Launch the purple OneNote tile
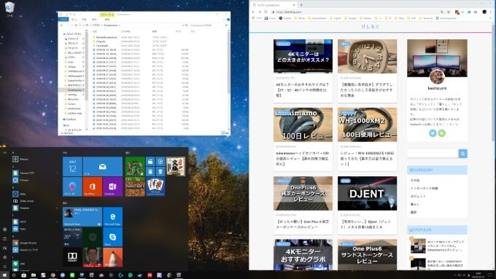The width and height of the screenshot is (496, 279). pos(112,187)
